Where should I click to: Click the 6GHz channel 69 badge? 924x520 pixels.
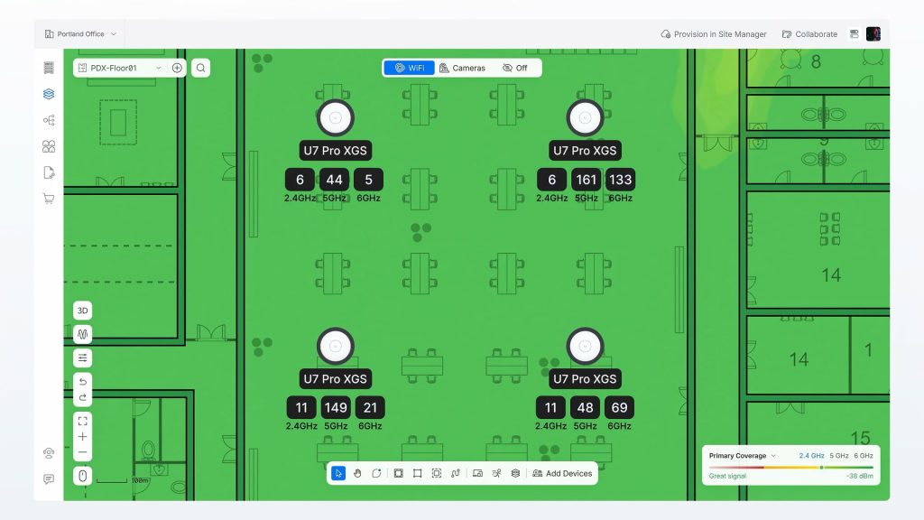click(x=619, y=407)
